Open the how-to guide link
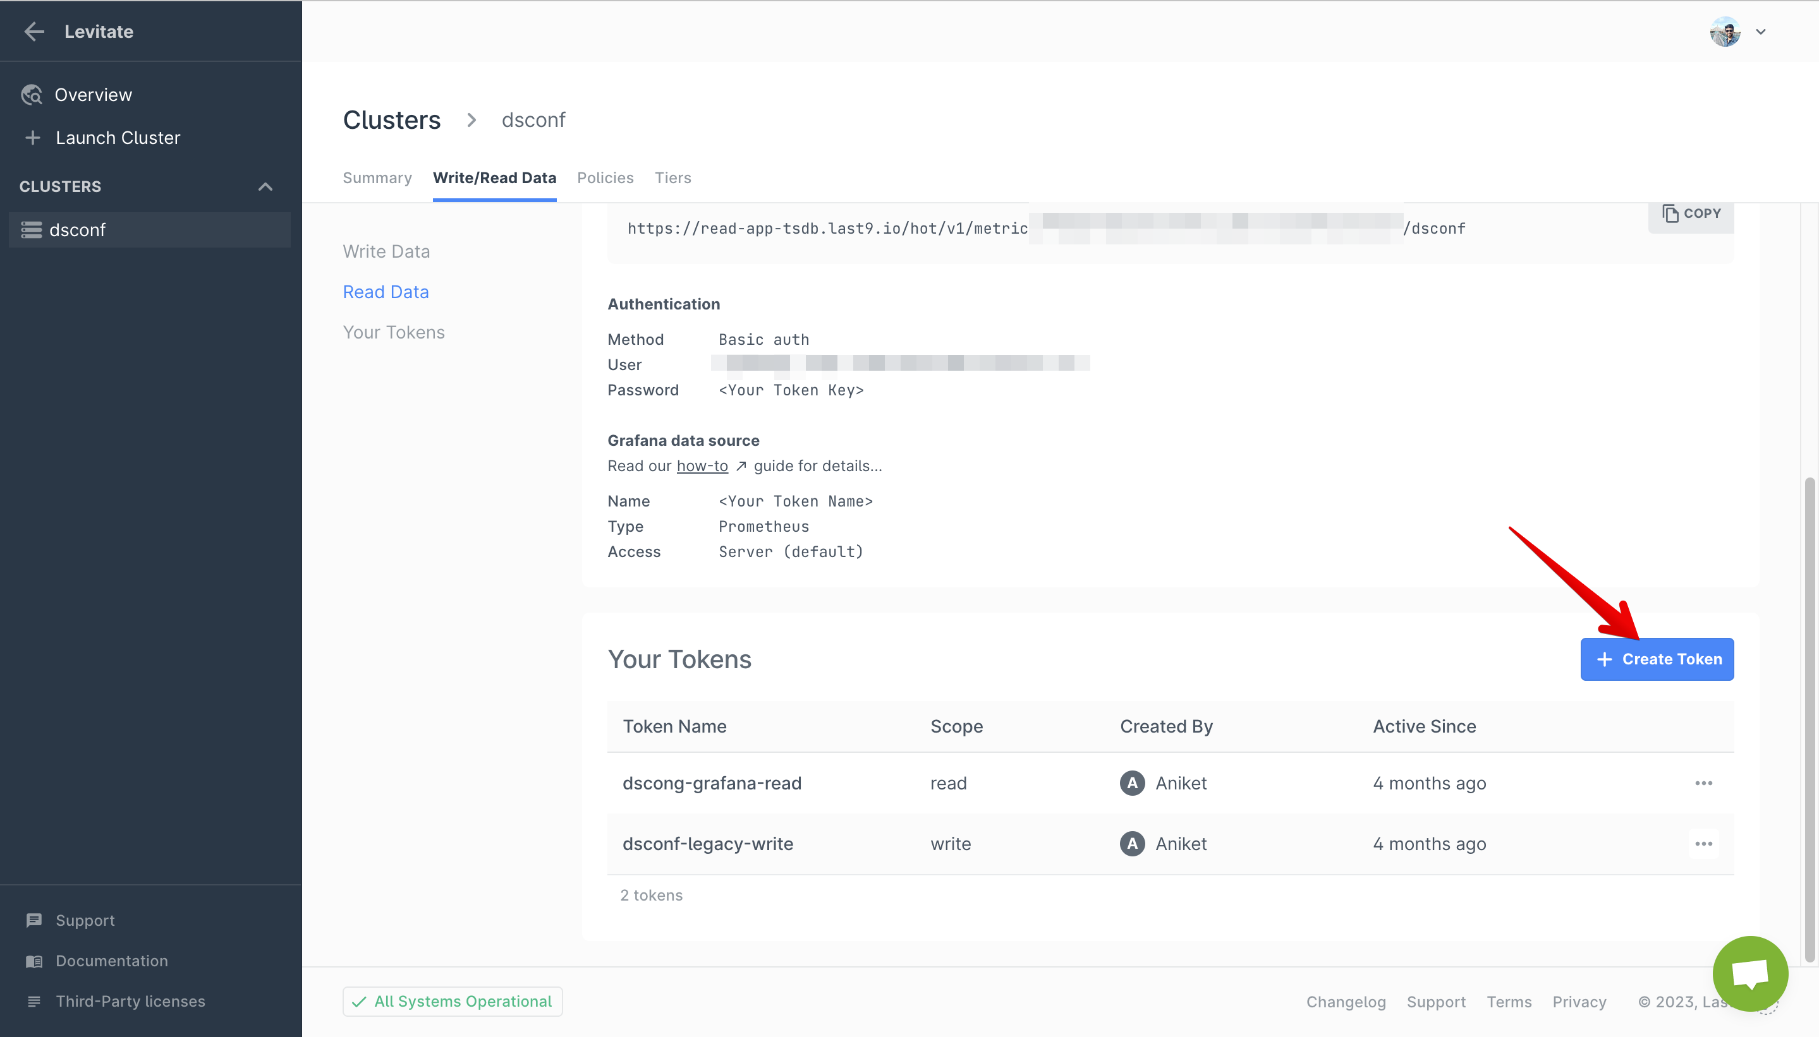The height and width of the screenshot is (1037, 1819). pos(702,466)
